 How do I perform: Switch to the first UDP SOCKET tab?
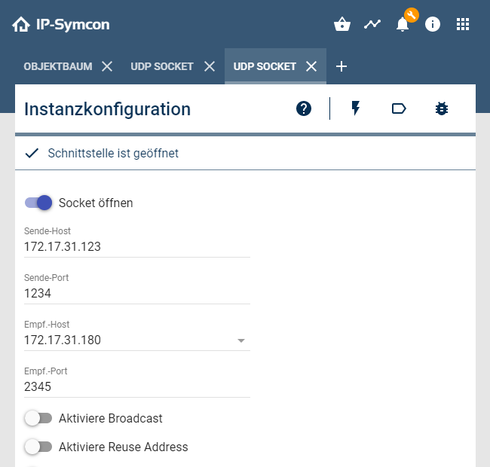pyautogui.click(x=161, y=66)
